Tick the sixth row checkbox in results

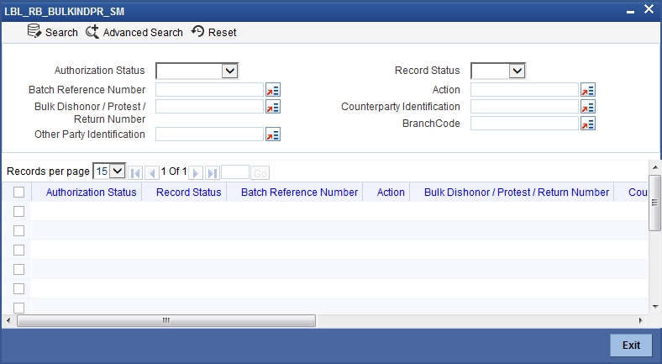18,308
